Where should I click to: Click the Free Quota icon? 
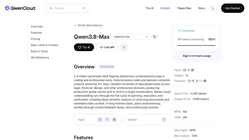179,31
